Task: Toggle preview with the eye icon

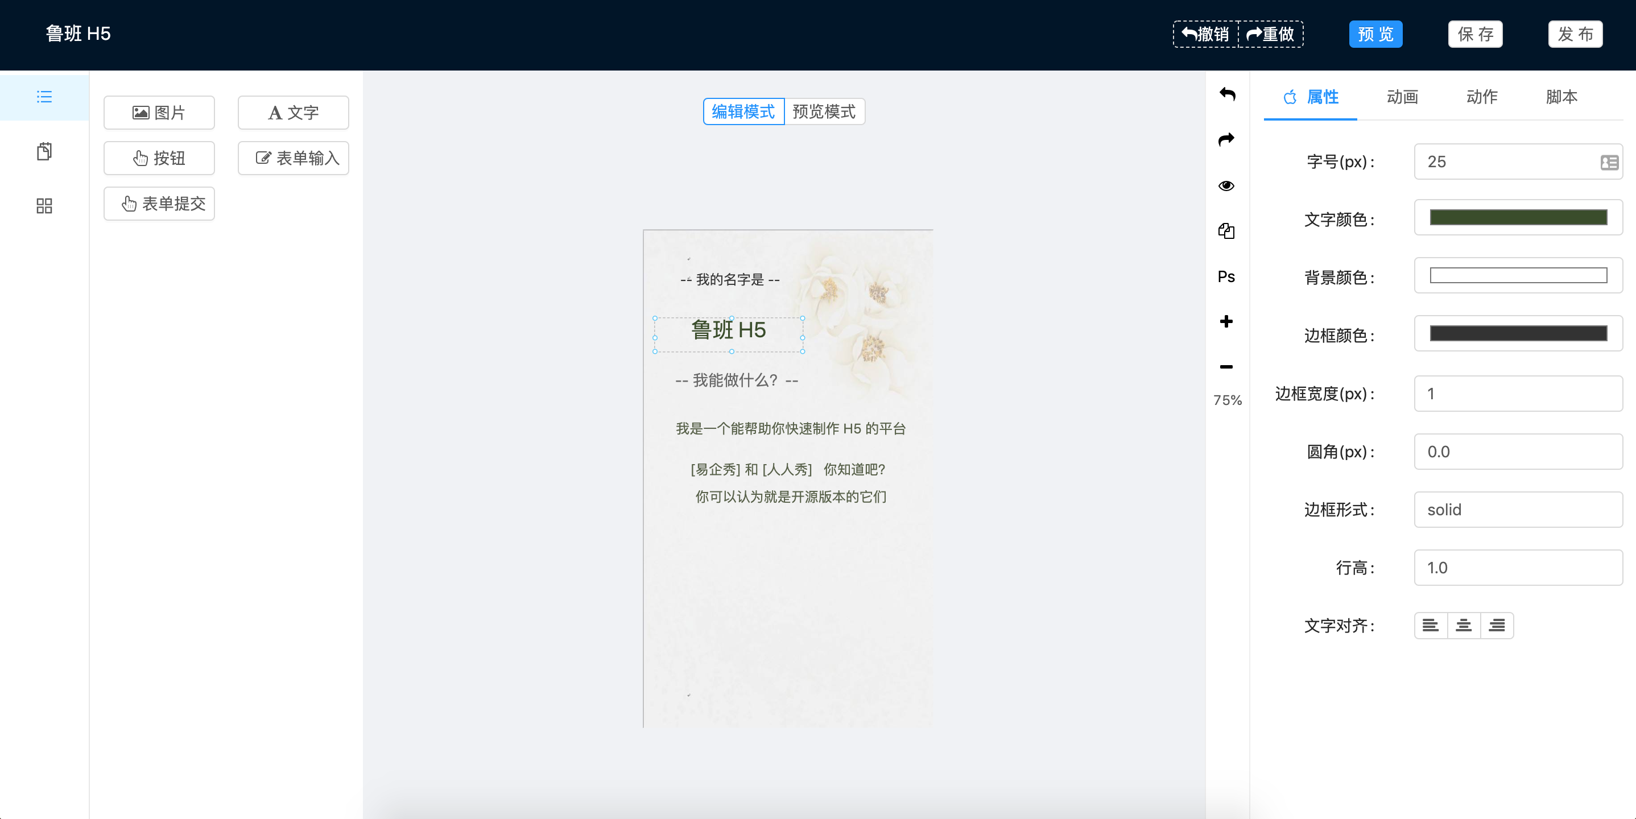Action: pyautogui.click(x=1226, y=185)
